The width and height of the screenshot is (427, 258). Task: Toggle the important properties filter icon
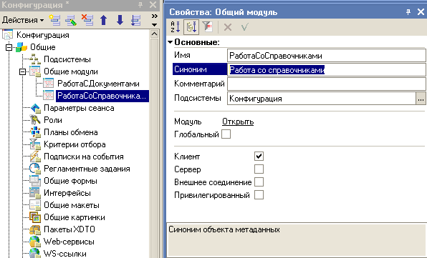tap(208, 27)
